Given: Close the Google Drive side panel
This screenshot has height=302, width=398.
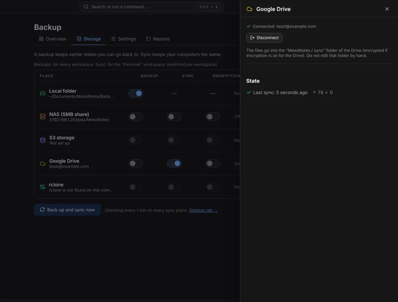Looking at the screenshot, I should (x=387, y=9).
